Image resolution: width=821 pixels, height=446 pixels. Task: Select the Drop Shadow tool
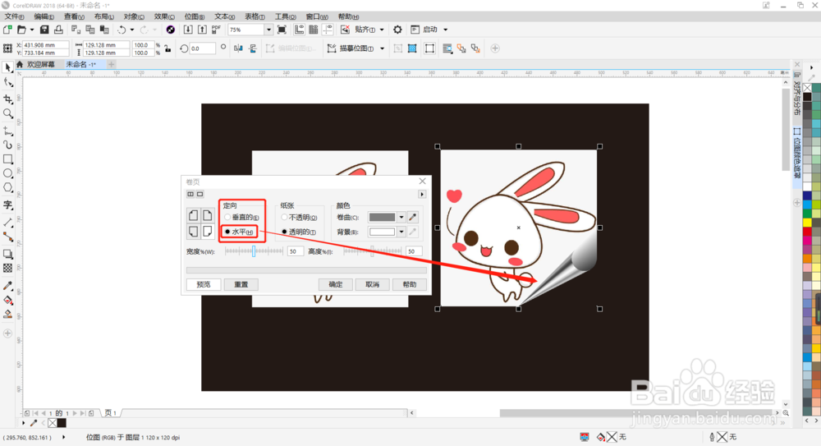tap(8, 254)
